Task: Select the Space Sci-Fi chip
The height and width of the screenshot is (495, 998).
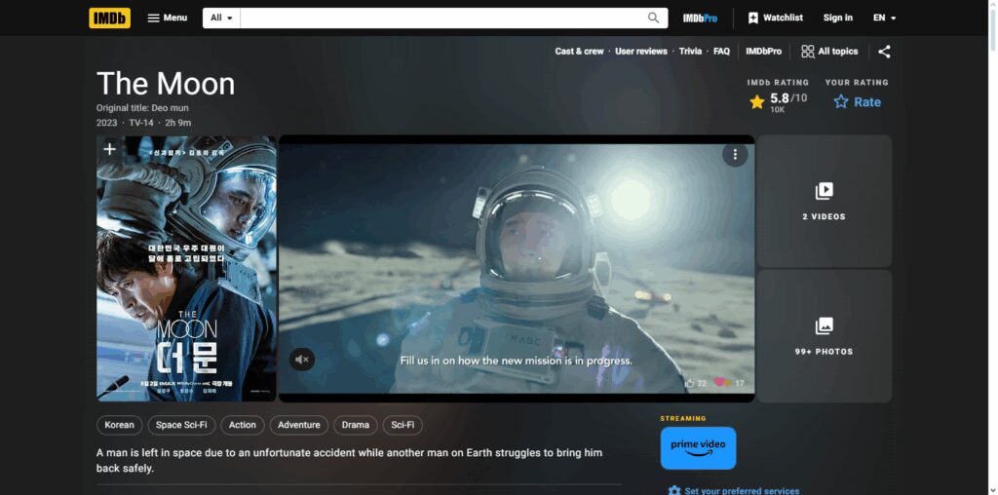Action: [181, 425]
